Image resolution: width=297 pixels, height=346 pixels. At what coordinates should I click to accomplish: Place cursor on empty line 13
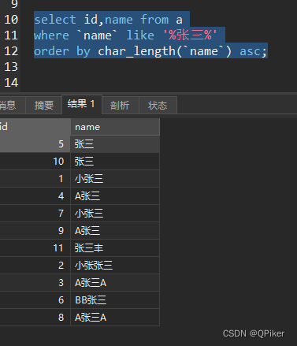[158, 67]
